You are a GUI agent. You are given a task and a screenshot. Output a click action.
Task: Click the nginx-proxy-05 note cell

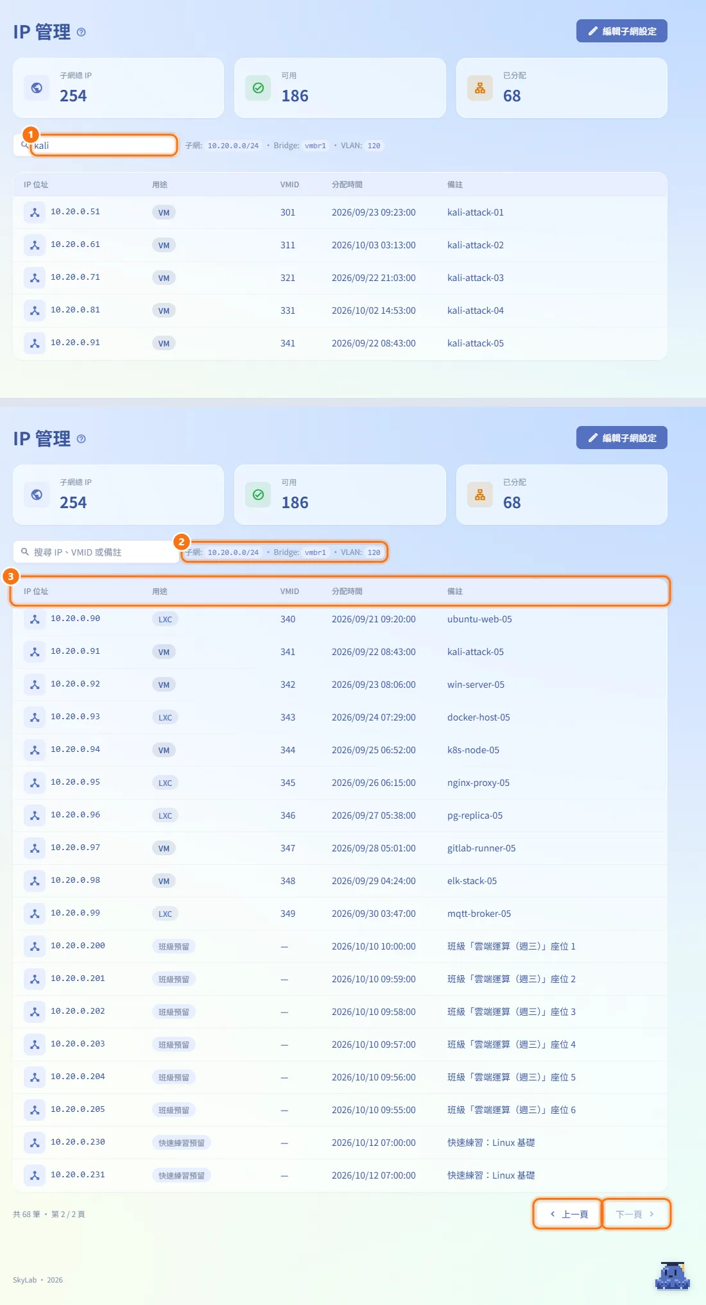pyautogui.click(x=478, y=783)
